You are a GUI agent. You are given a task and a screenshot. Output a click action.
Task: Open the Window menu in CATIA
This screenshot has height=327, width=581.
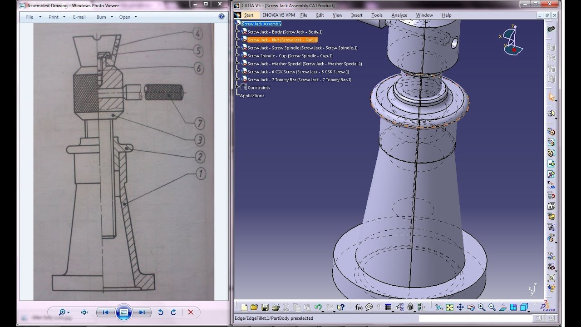pyautogui.click(x=424, y=15)
